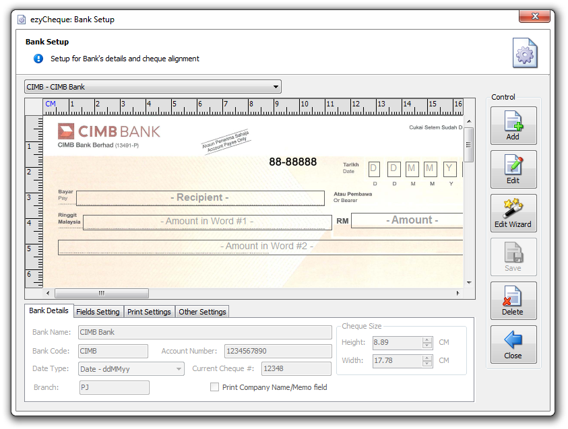Click the Branch input field

pyautogui.click(x=114, y=387)
